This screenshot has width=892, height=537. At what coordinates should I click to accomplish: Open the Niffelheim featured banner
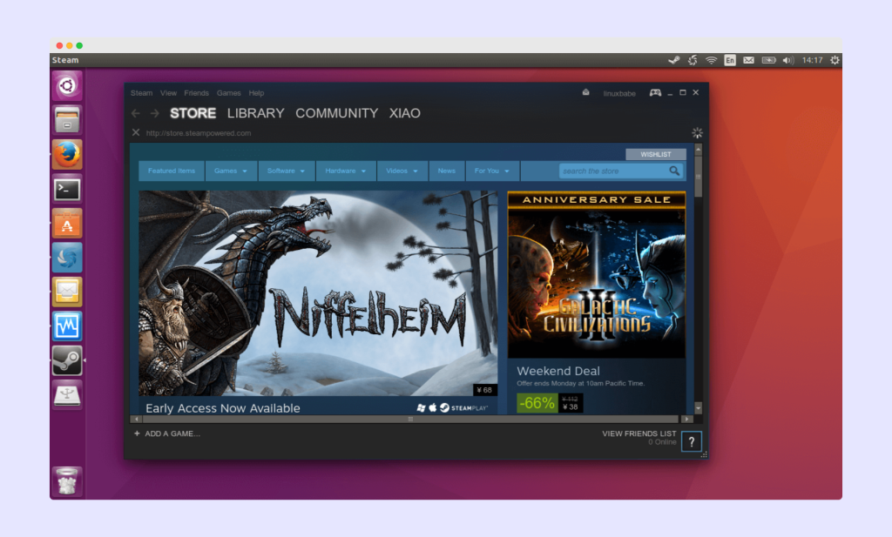click(x=318, y=293)
